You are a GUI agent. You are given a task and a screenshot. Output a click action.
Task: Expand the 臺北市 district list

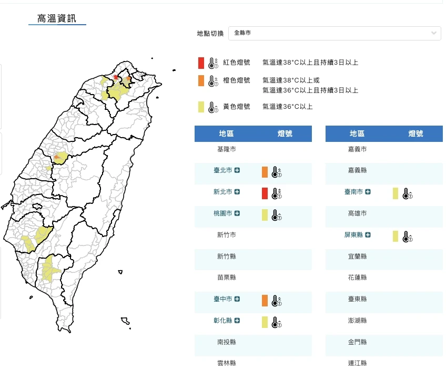click(238, 171)
